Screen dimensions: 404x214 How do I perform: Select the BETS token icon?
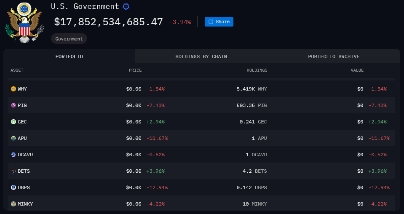point(13,171)
